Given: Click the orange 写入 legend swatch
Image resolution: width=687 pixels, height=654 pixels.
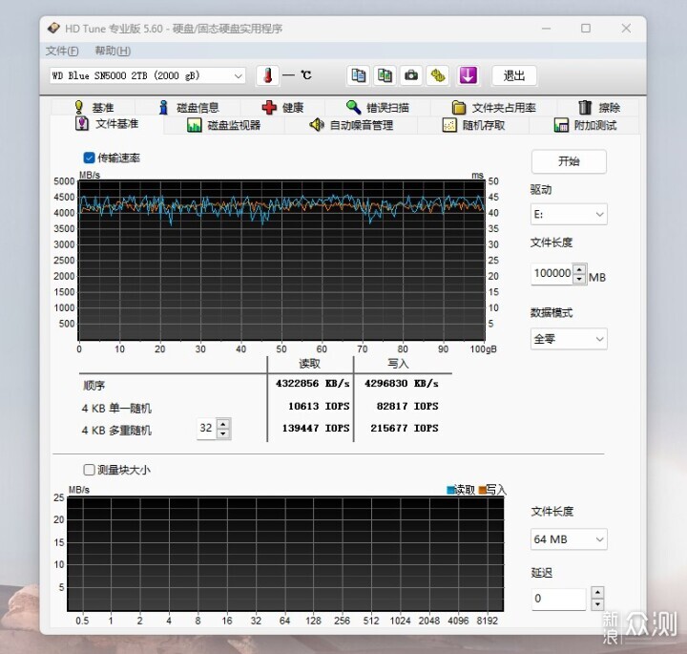Looking at the screenshot, I should click(x=483, y=490).
